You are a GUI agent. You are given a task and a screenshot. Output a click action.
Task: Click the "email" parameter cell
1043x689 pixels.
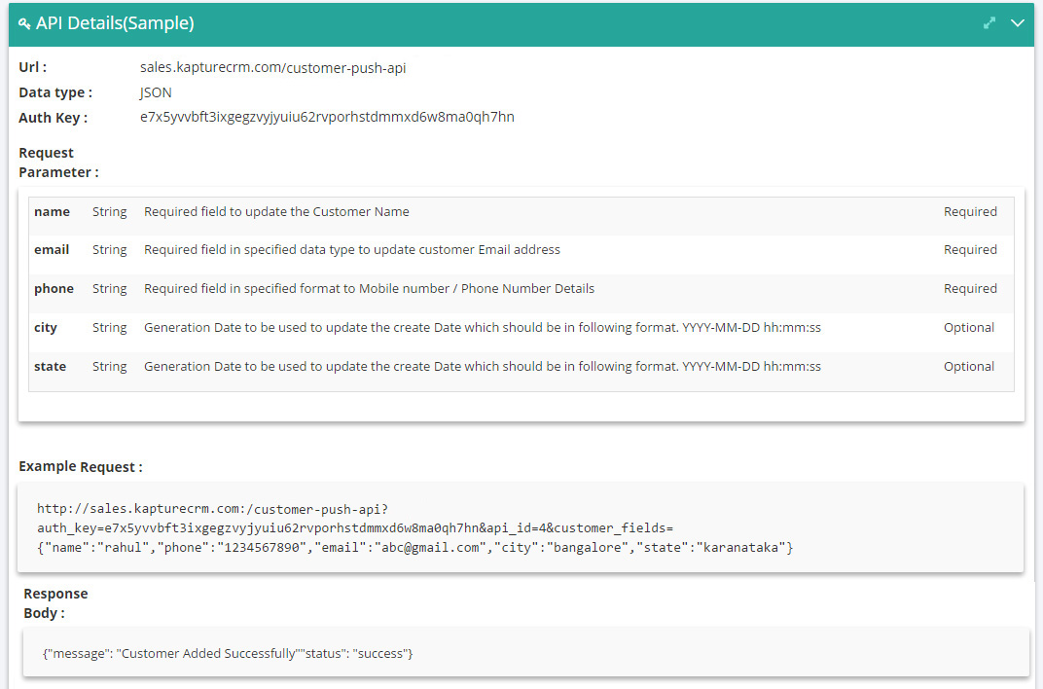pyautogui.click(x=52, y=249)
